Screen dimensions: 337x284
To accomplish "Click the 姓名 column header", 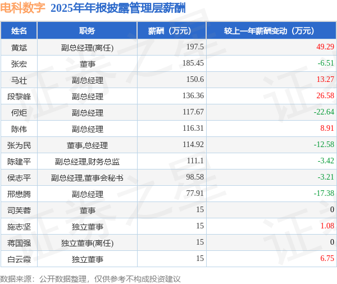I will point(19,31).
